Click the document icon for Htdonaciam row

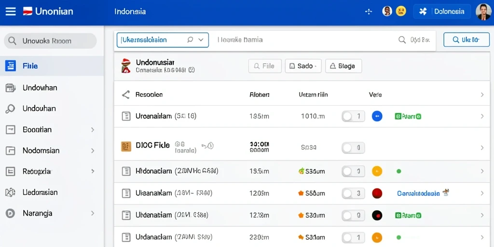126,171
